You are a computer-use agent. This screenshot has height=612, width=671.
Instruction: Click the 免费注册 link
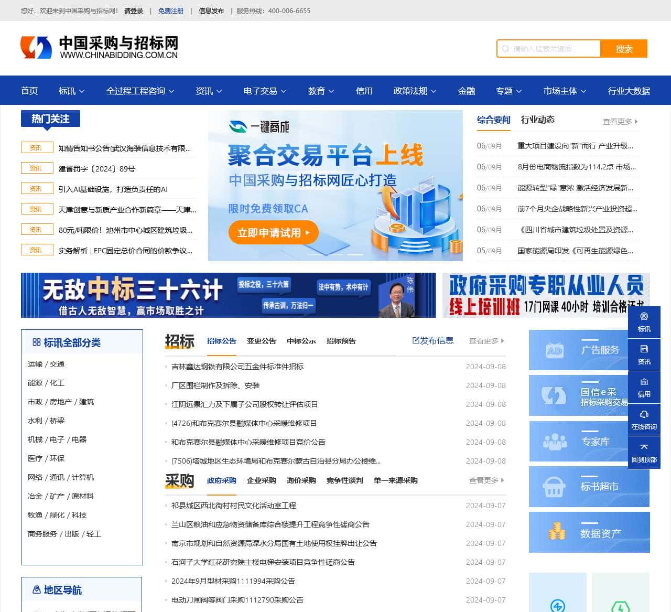[x=171, y=10]
